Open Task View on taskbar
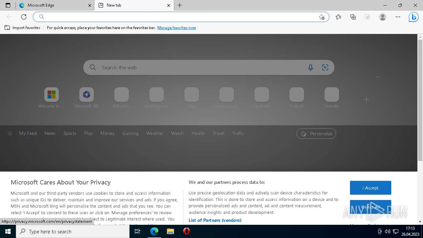This screenshot has height=238, width=423. point(137,231)
